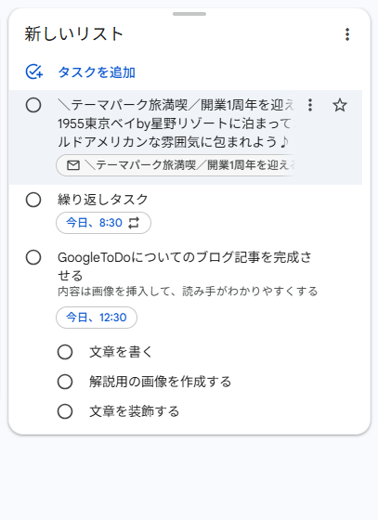
Task: Check off subtask 解説用の画像を作成する
Action: click(x=65, y=382)
